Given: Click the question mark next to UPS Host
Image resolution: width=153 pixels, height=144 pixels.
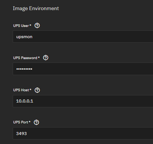Looking at the screenshot, I should coord(37,90).
